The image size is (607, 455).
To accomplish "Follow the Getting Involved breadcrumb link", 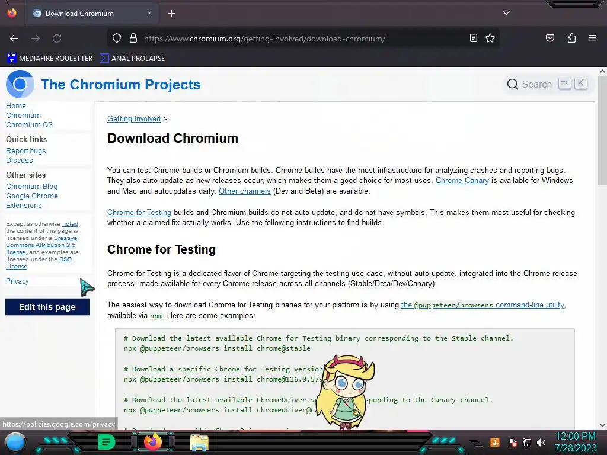I will (x=134, y=118).
